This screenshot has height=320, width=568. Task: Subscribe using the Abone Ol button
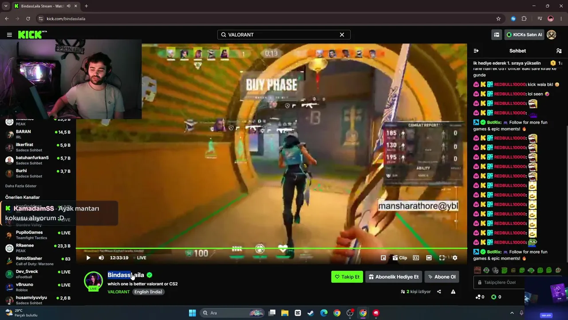[442, 277]
